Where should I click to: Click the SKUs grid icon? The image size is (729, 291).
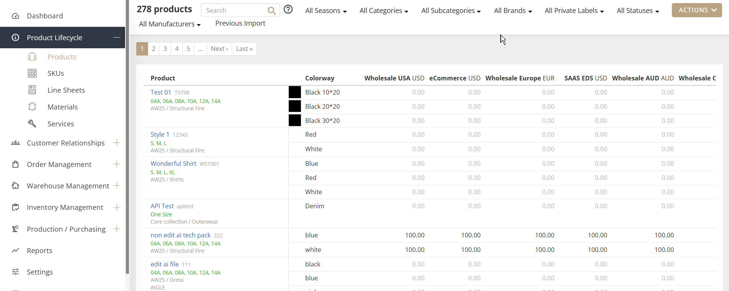click(32, 73)
